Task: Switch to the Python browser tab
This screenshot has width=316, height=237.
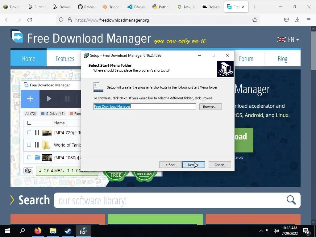Action: coord(161,7)
